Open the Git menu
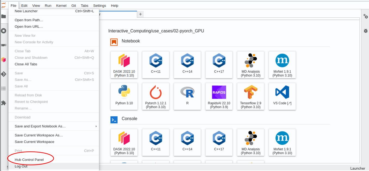 (x=74, y=5)
